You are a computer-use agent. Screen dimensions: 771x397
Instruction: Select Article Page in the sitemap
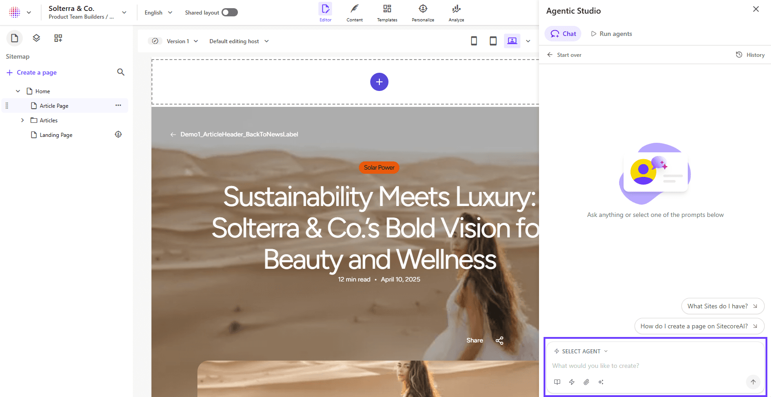[x=54, y=106]
